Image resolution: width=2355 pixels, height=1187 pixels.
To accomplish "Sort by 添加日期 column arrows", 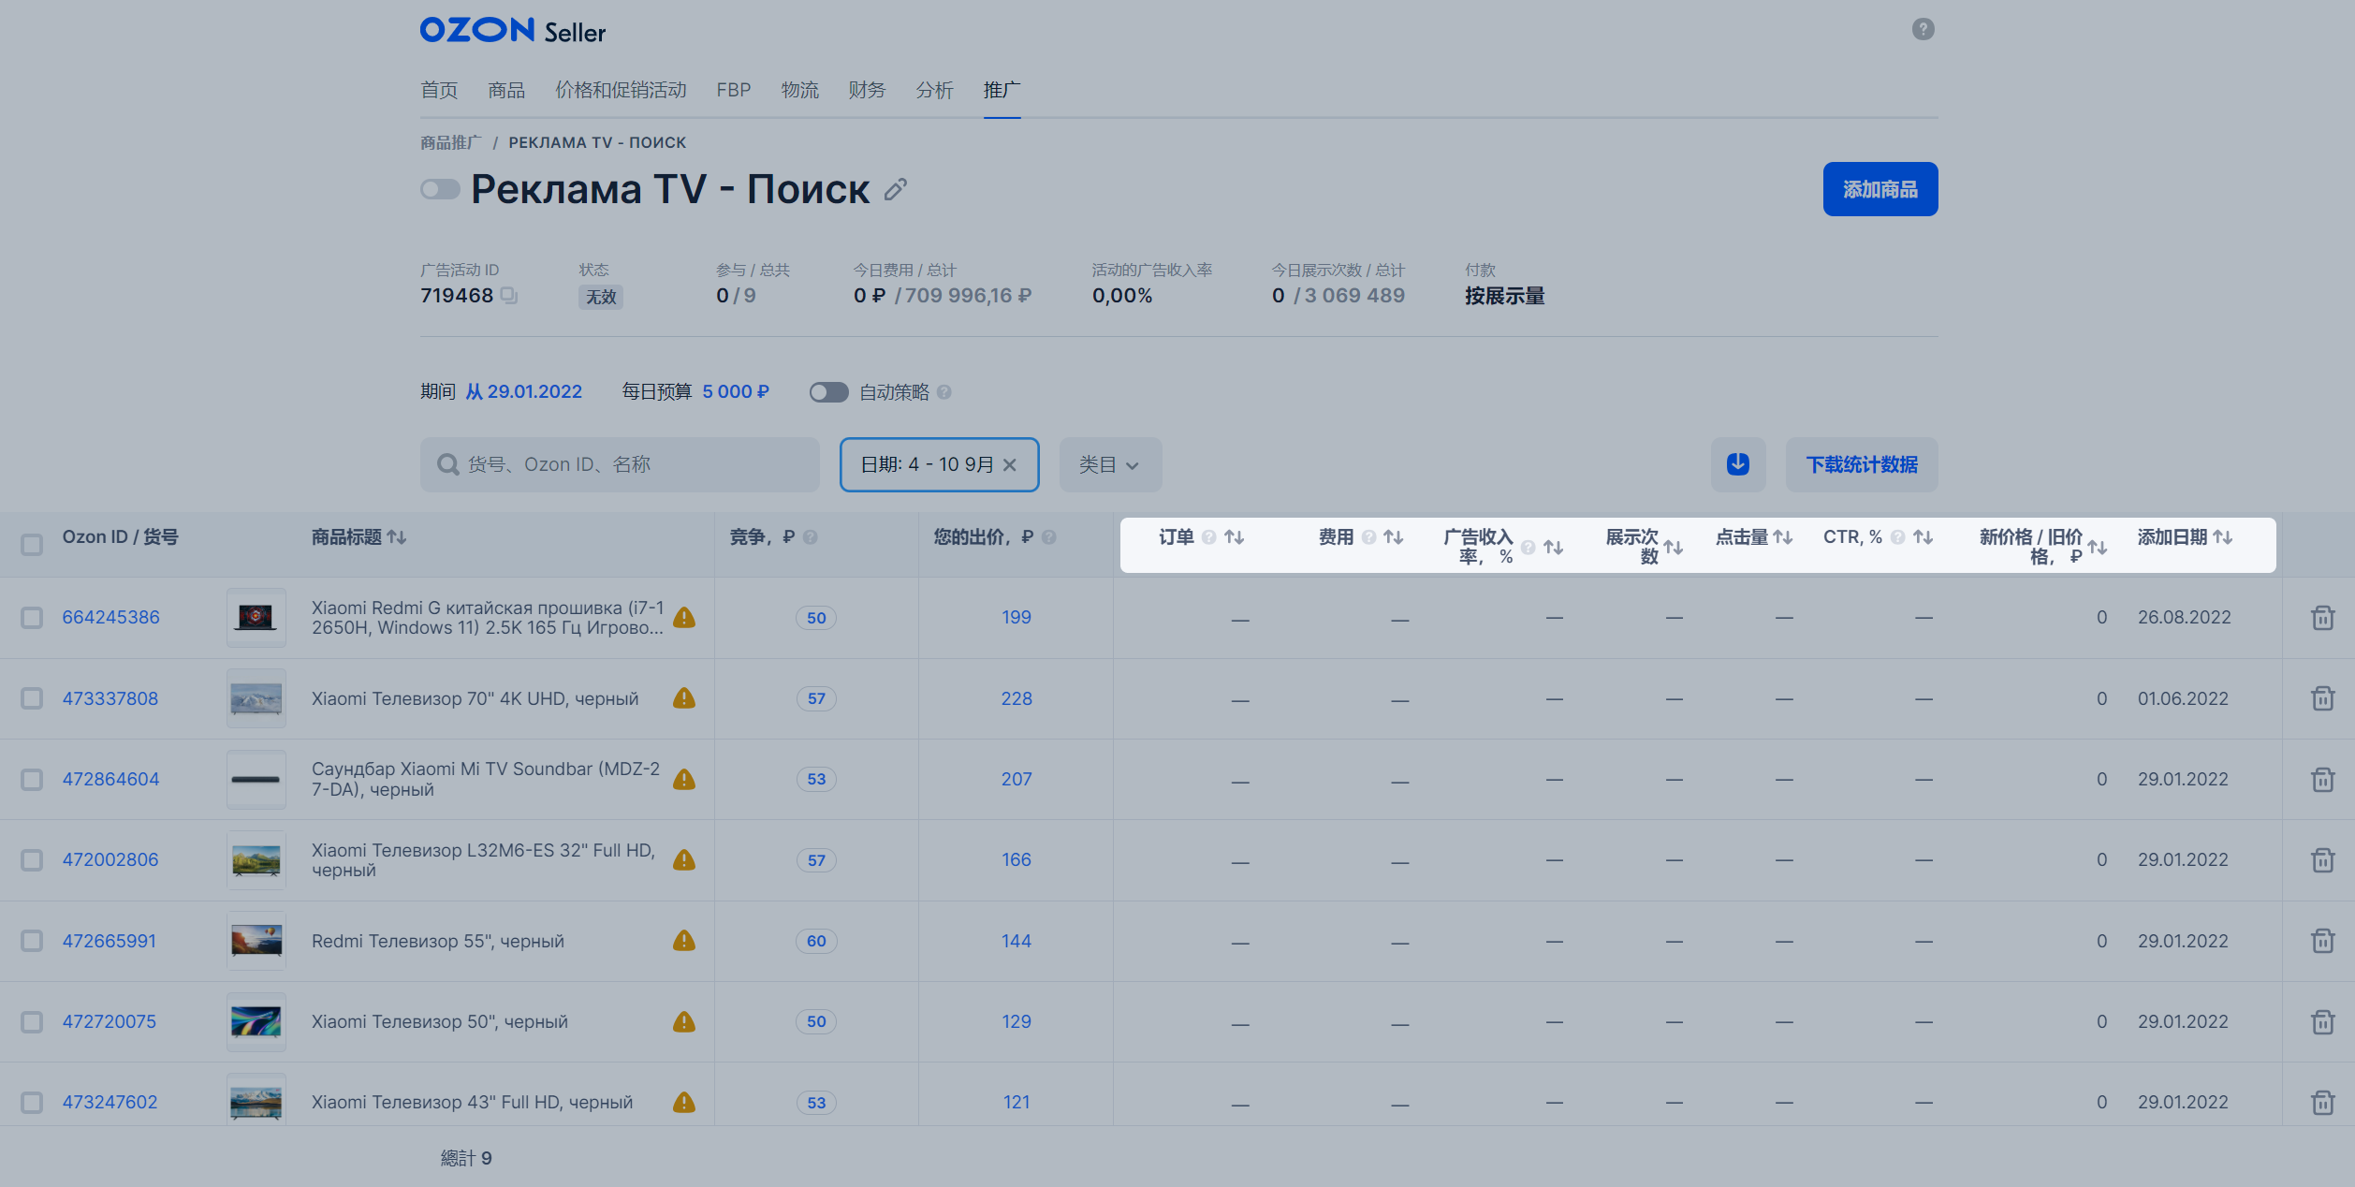I will click(2223, 537).
